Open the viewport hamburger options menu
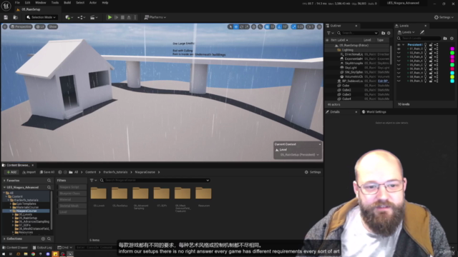This screenshot has width=458, height=257. 5,27
